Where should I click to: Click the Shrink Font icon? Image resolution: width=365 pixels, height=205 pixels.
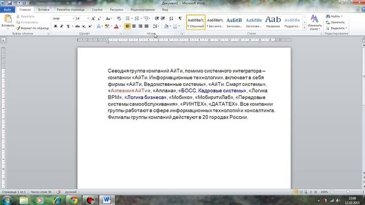point(99,19)
